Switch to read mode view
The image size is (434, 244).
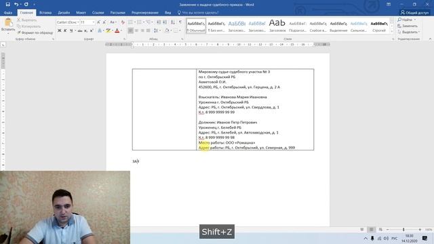pos(362,230)
